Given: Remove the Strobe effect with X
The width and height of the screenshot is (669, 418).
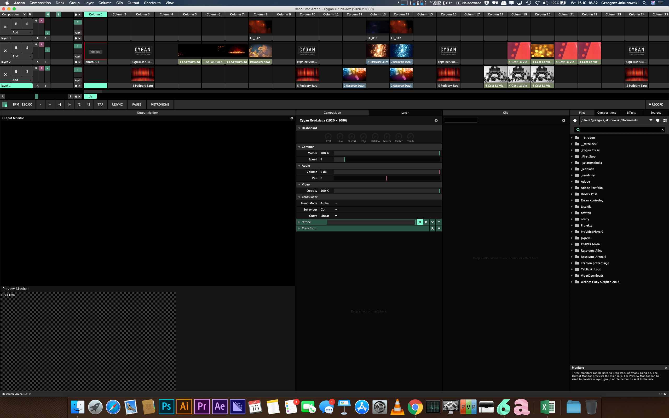Looking at the screenshot, I should 432,222.
